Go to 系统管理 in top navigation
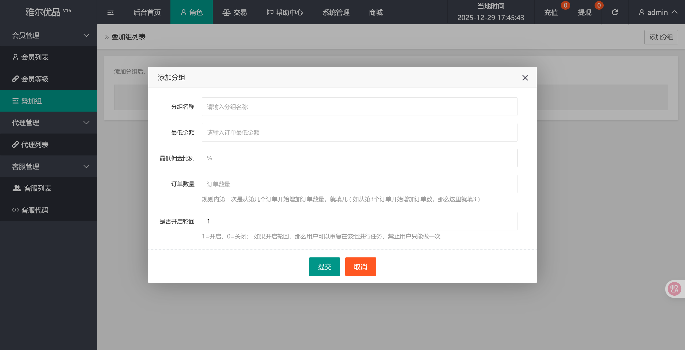This screenshot has height=350, width=685. click(336, 12)
